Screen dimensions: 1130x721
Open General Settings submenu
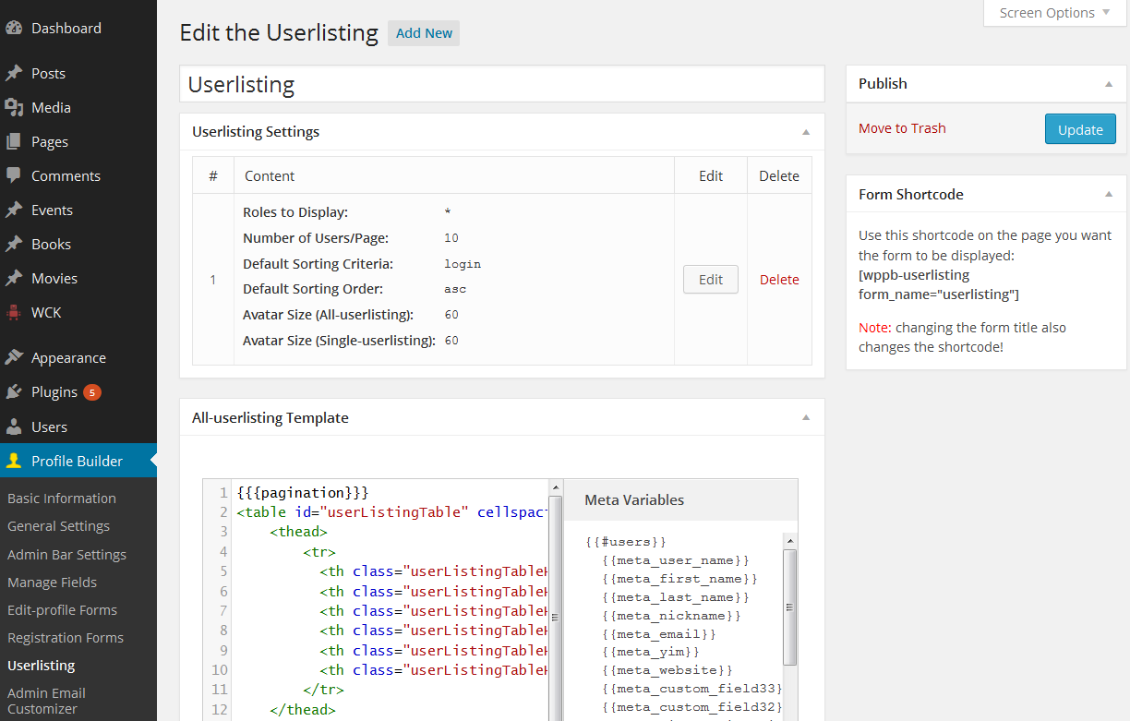58,526
